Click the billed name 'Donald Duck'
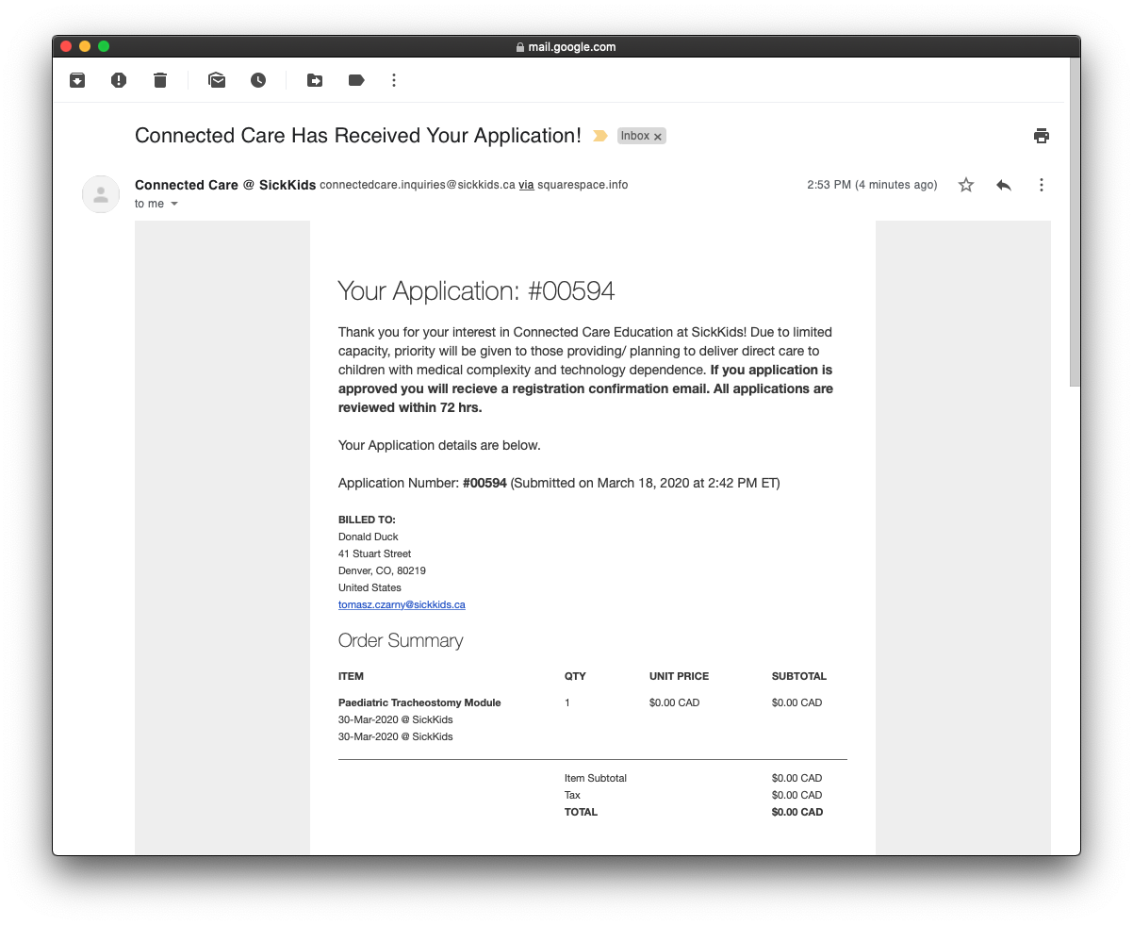1133x925 pixels. tap(369, 537)
